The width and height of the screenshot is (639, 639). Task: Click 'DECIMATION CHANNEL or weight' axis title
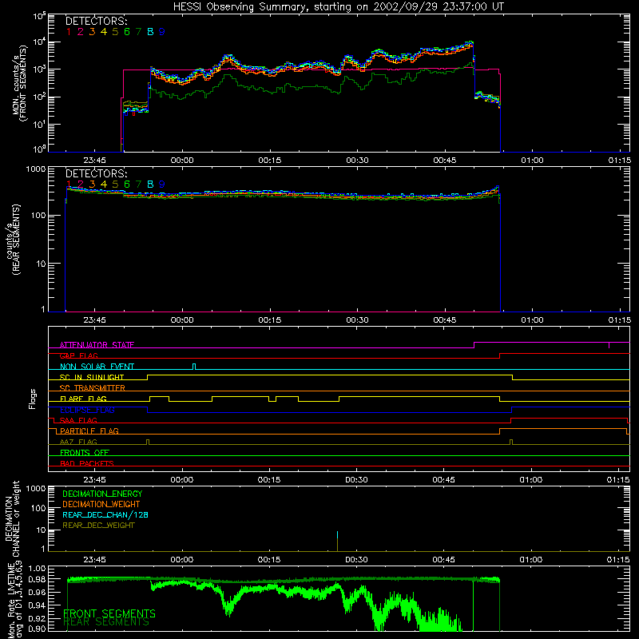(x=12, y=518)
